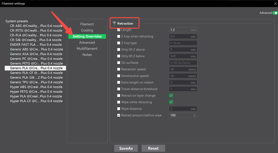Open the On surfaces All Surfaces dropdown
This screenshot has height=153, width=278.
click(x=183, y=63)
